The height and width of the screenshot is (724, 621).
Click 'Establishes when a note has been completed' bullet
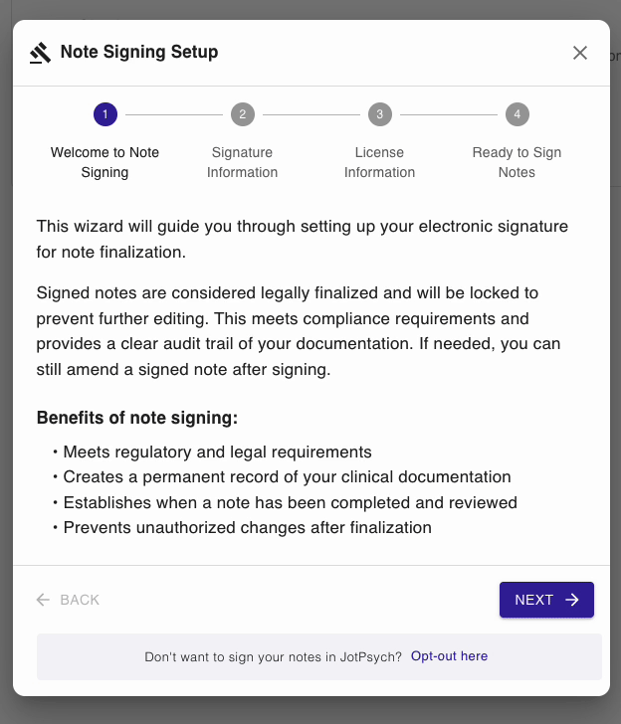[290, 502]
